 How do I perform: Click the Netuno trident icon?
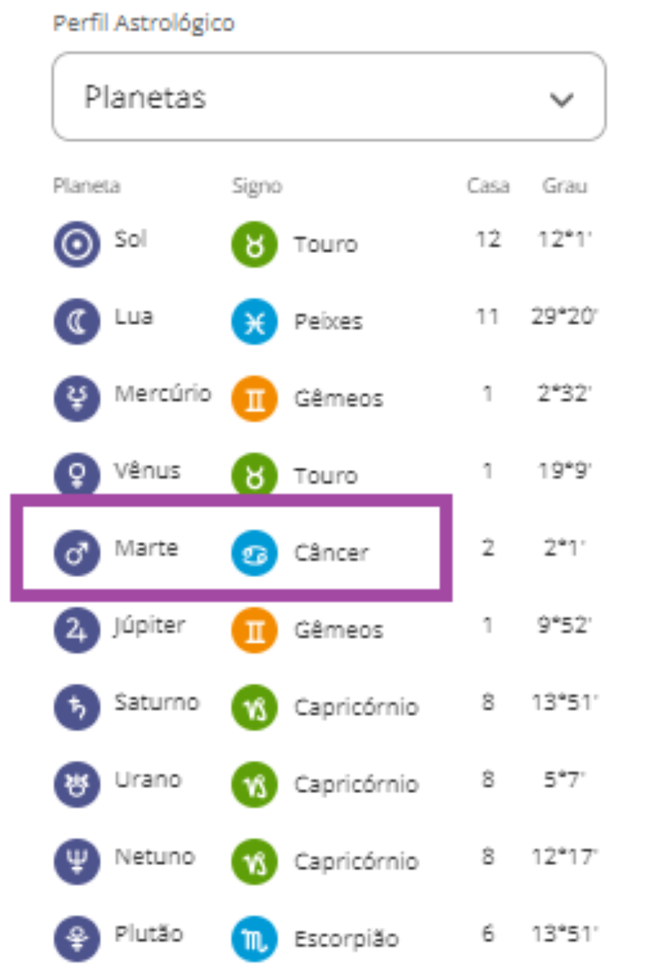77,861
